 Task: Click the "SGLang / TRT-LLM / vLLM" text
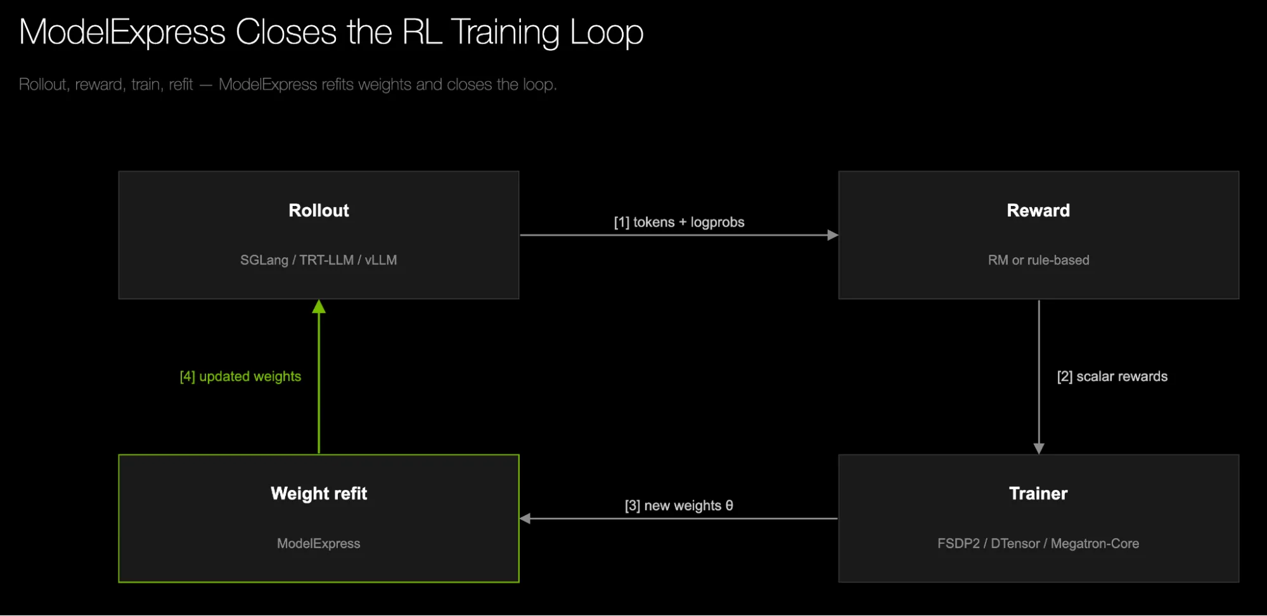point(319,260)
